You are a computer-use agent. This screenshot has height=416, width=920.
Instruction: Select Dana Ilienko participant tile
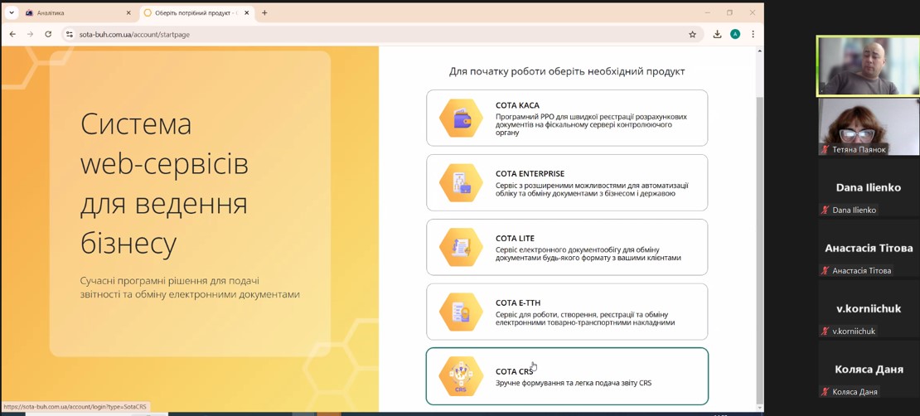(x=869, y=188)
